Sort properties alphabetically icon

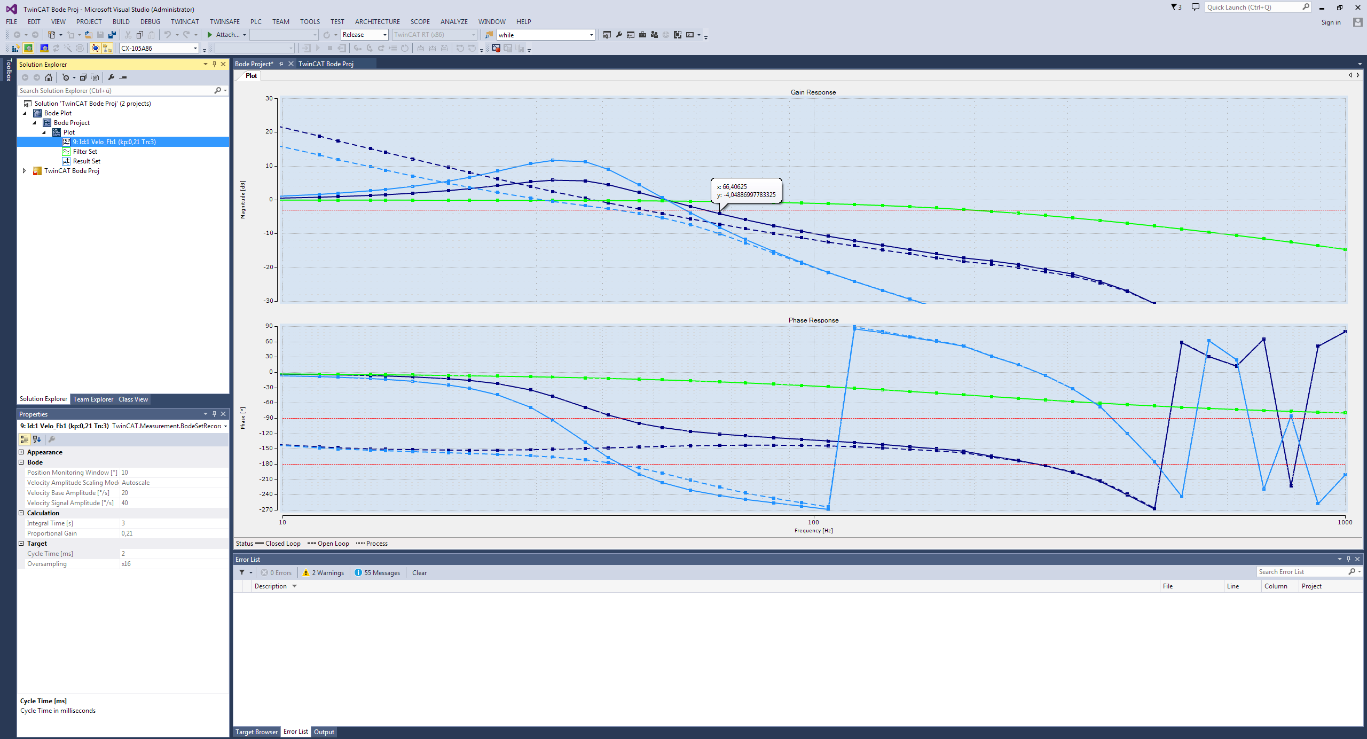click(37, 439)
